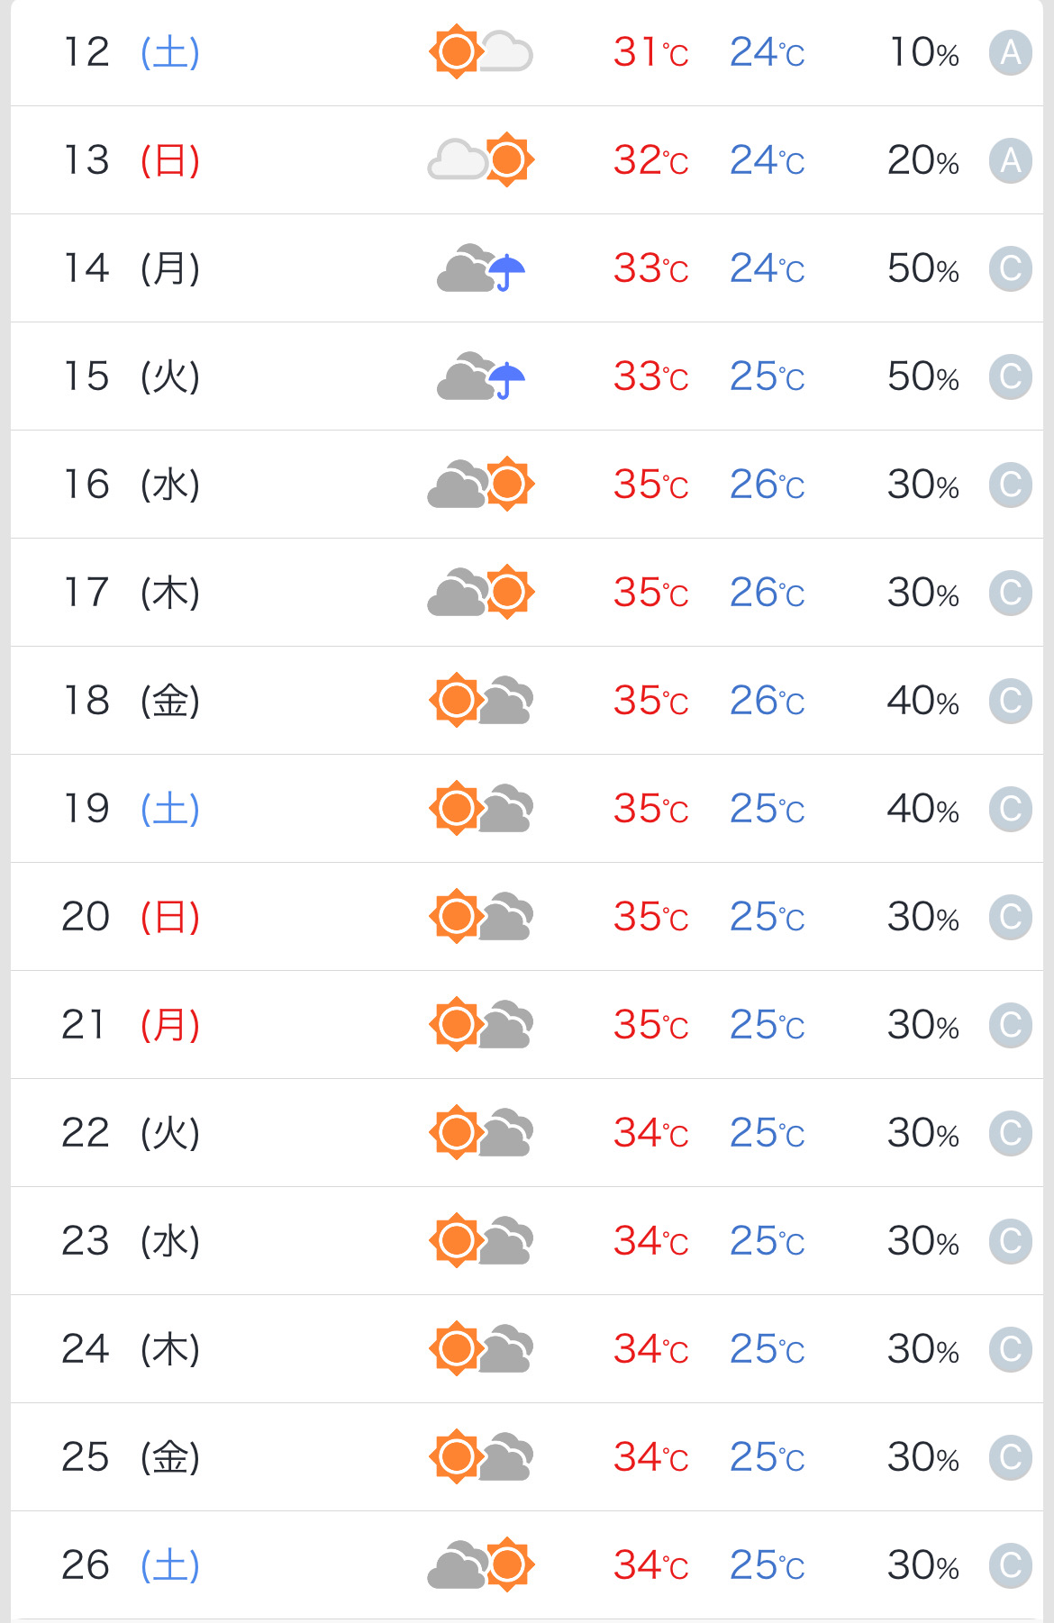Click the C reliability badge on day 14
The image size is (1054, 1623).
click(1010, 268)
